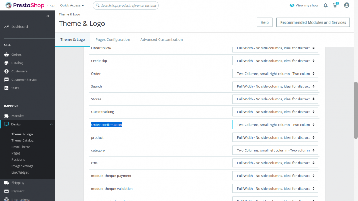Click Recommended Modules and Services button
The image size is (358, 201).
coord(313,22)
